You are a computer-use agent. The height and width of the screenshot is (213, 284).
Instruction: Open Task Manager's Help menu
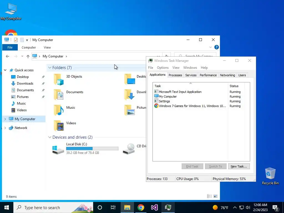coord(204,68)
